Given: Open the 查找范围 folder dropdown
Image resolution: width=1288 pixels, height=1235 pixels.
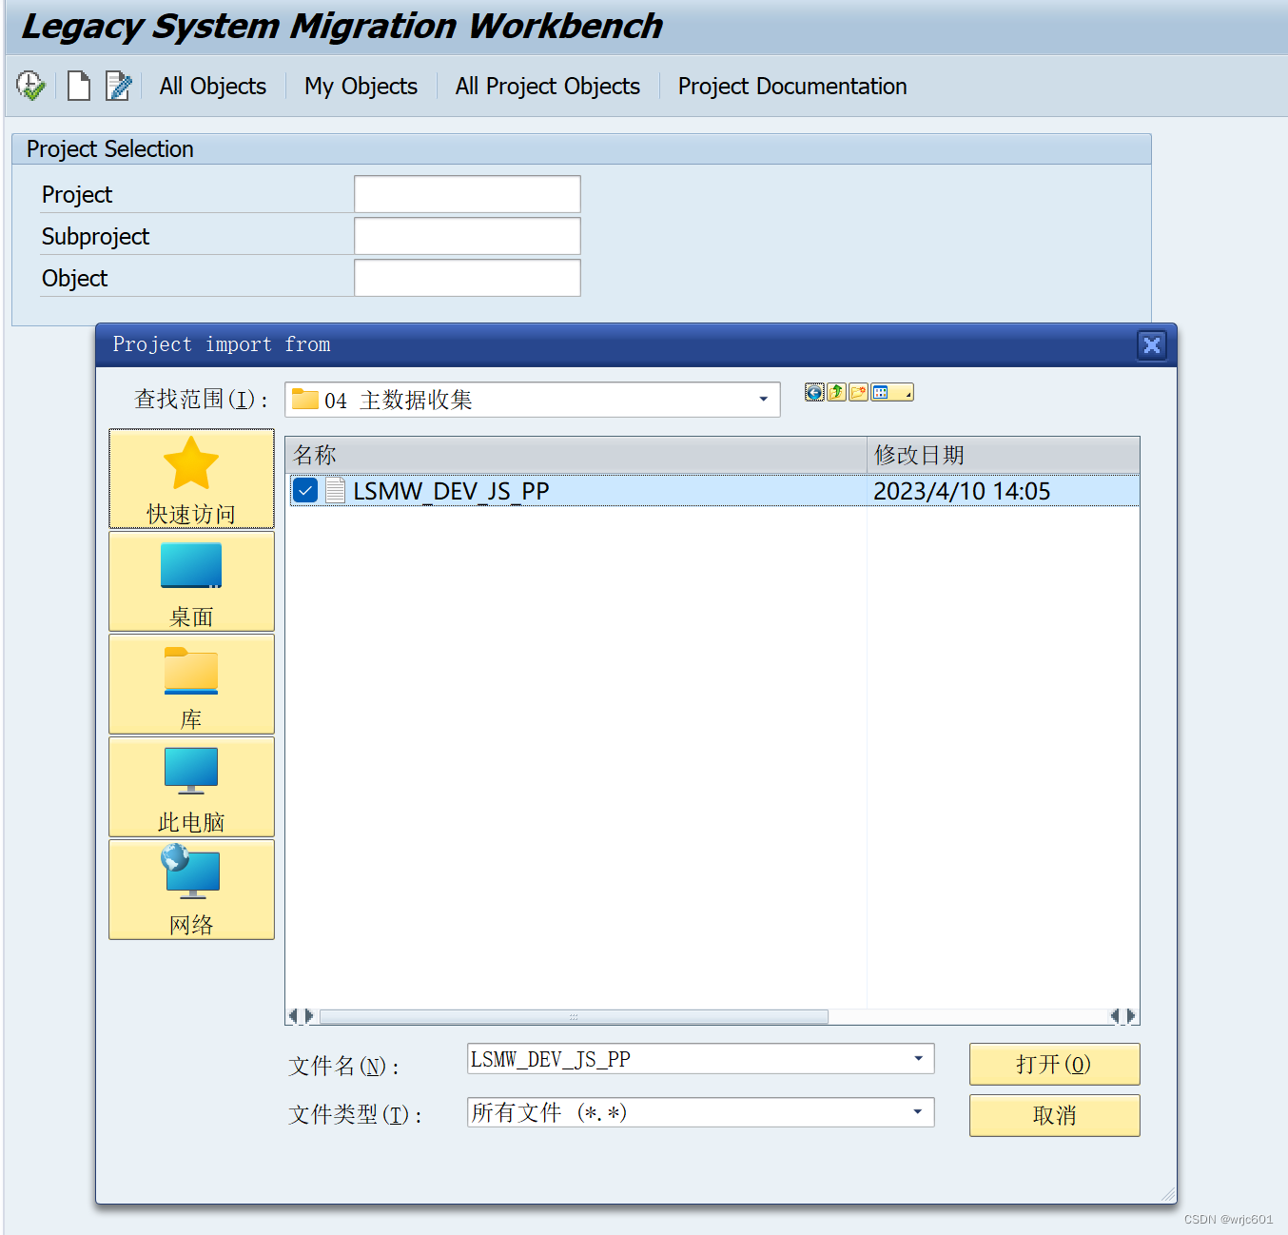Looking at the screenshot, I should click(762, 400).
